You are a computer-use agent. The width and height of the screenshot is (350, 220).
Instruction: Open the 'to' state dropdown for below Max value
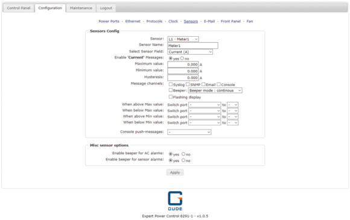pyautogui.click(x=232, y=111)
